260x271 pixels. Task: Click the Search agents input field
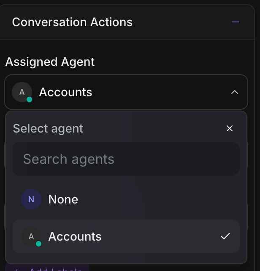[x=126, y=159]
